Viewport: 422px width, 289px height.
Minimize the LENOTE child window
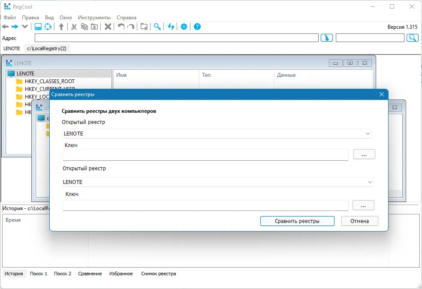(x=336, y=63)
